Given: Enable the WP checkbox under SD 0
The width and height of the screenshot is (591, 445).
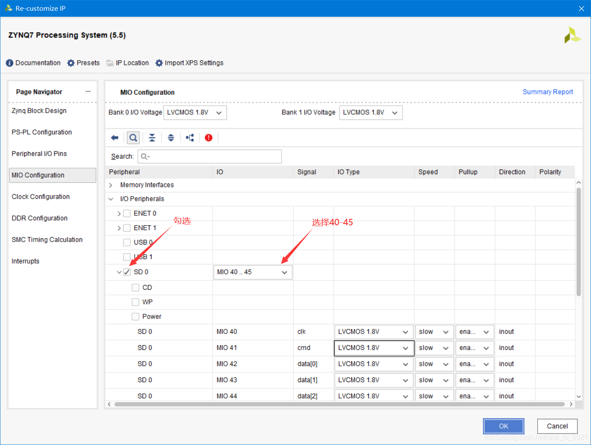Looking at the screenshot, I should pos(136,302).
